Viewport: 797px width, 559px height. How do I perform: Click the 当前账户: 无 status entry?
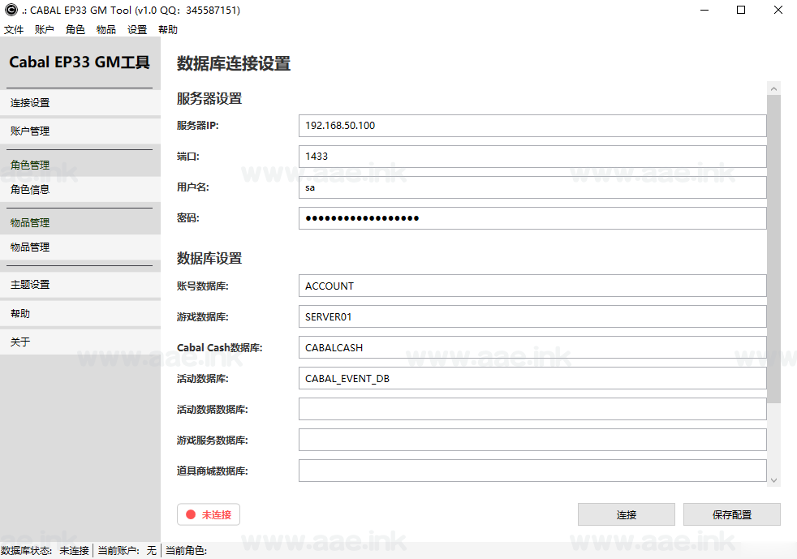127,550
